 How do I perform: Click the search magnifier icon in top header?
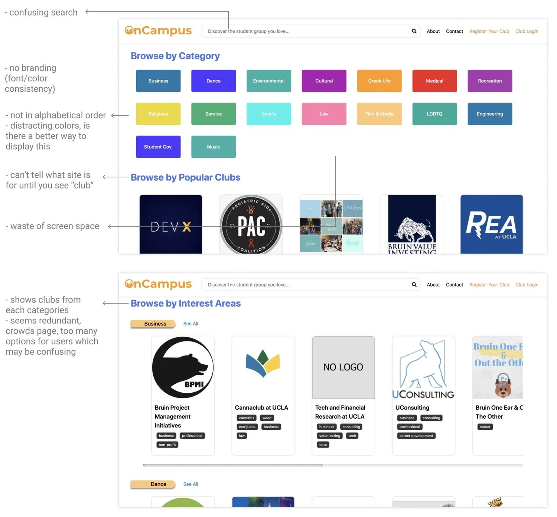click(414, 31)
